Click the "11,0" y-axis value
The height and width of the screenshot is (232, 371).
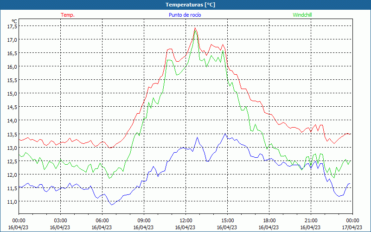pyautogui.click(x=12, y=202)
